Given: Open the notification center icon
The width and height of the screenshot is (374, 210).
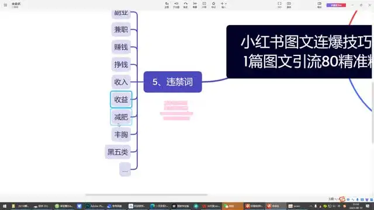Looking at the screenshot, I should 368,206.
